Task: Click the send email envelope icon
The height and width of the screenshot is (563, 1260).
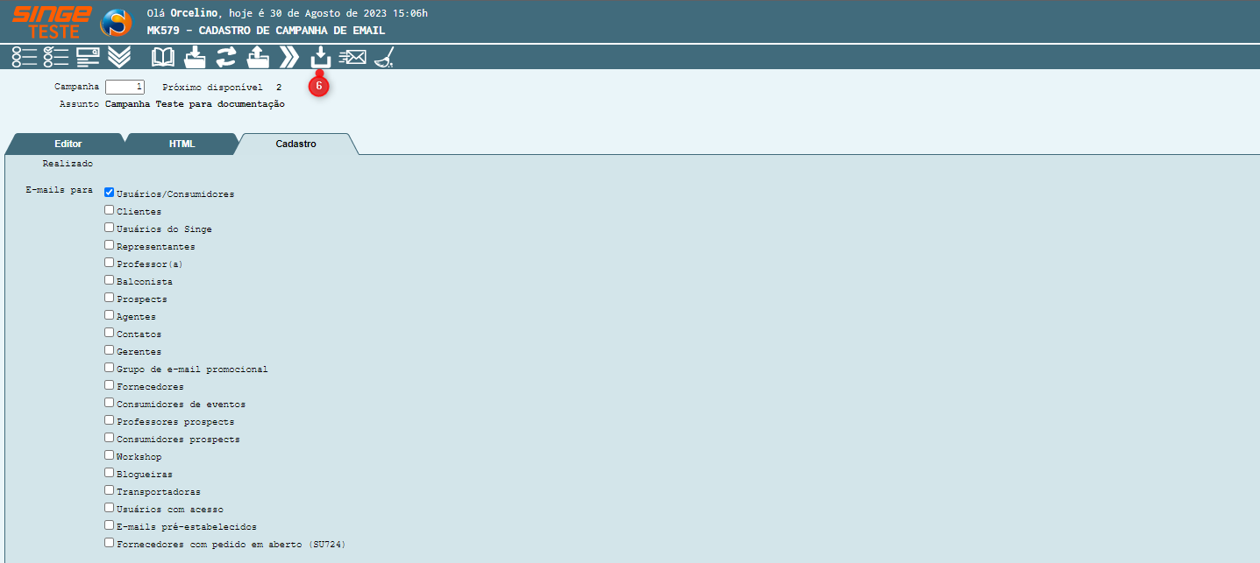Action: pos(352,58)
